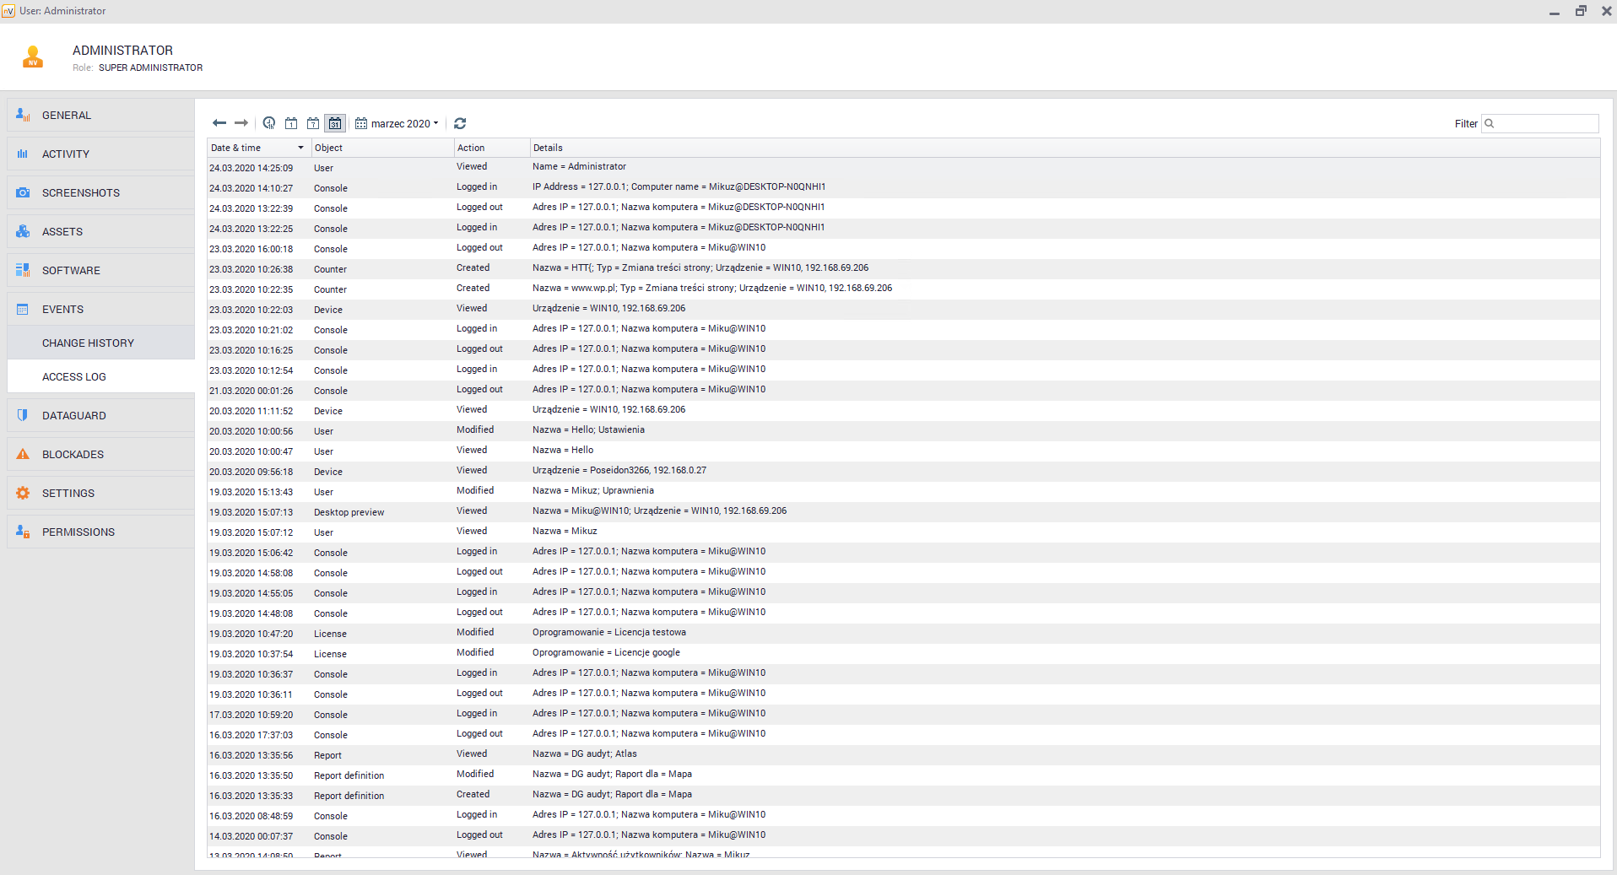
Task: Click the Date & time sort arrow
Action: click(300, 148)
